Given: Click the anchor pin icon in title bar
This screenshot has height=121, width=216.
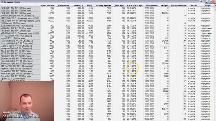Looking at the screenshot, I should coord(201,1).
